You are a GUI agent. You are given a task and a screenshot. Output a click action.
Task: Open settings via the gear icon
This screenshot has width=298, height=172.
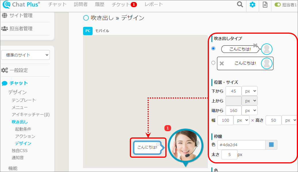point(252,5)
